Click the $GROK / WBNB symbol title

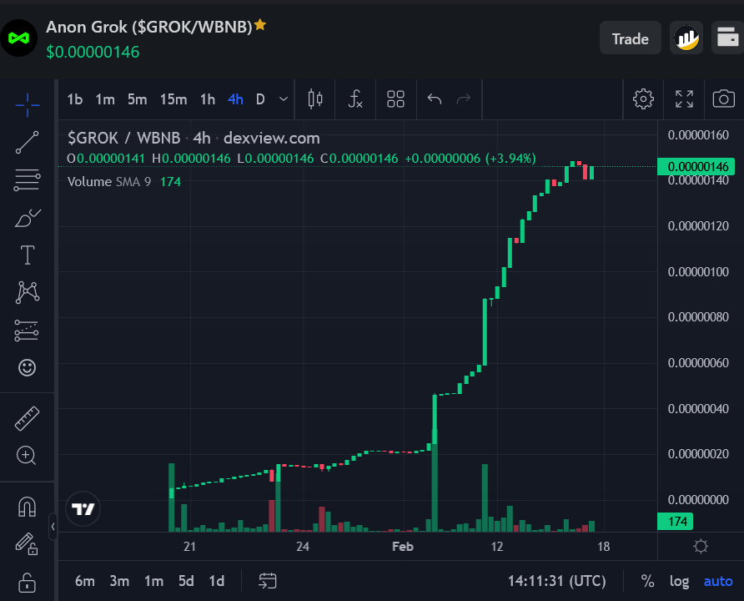coord(123,138)
